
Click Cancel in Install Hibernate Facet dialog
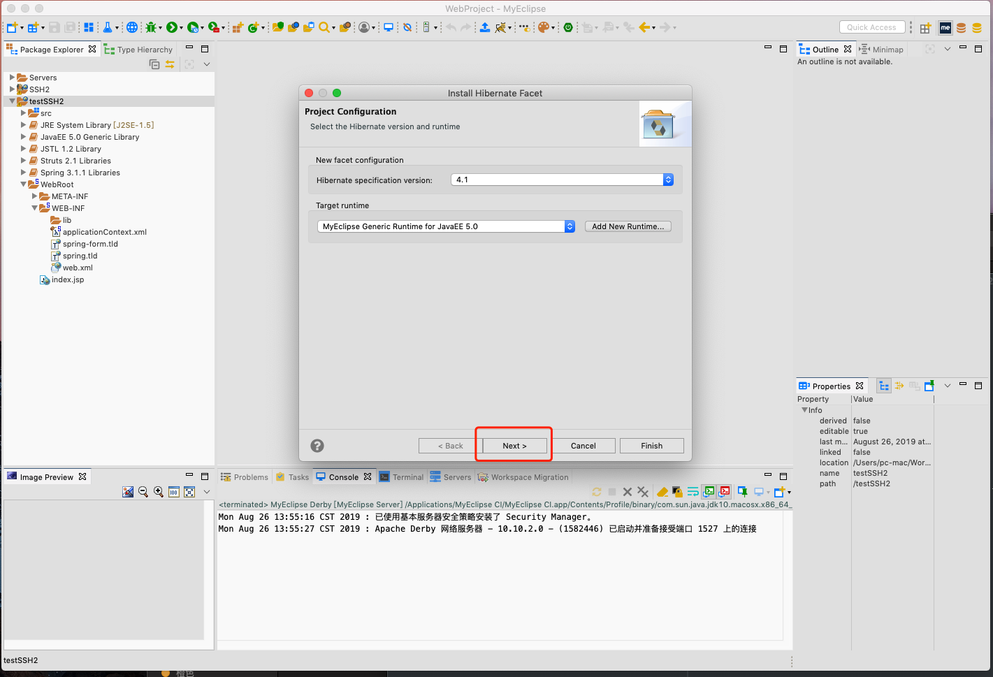pos(584,446)
